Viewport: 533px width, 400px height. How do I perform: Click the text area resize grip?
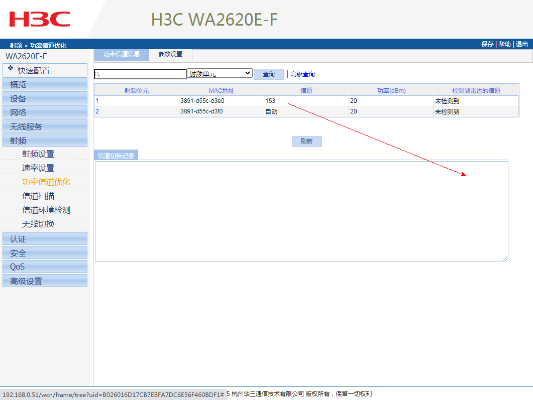[505, 258]
